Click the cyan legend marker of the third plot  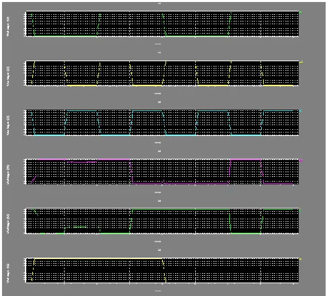pos(300,111)
